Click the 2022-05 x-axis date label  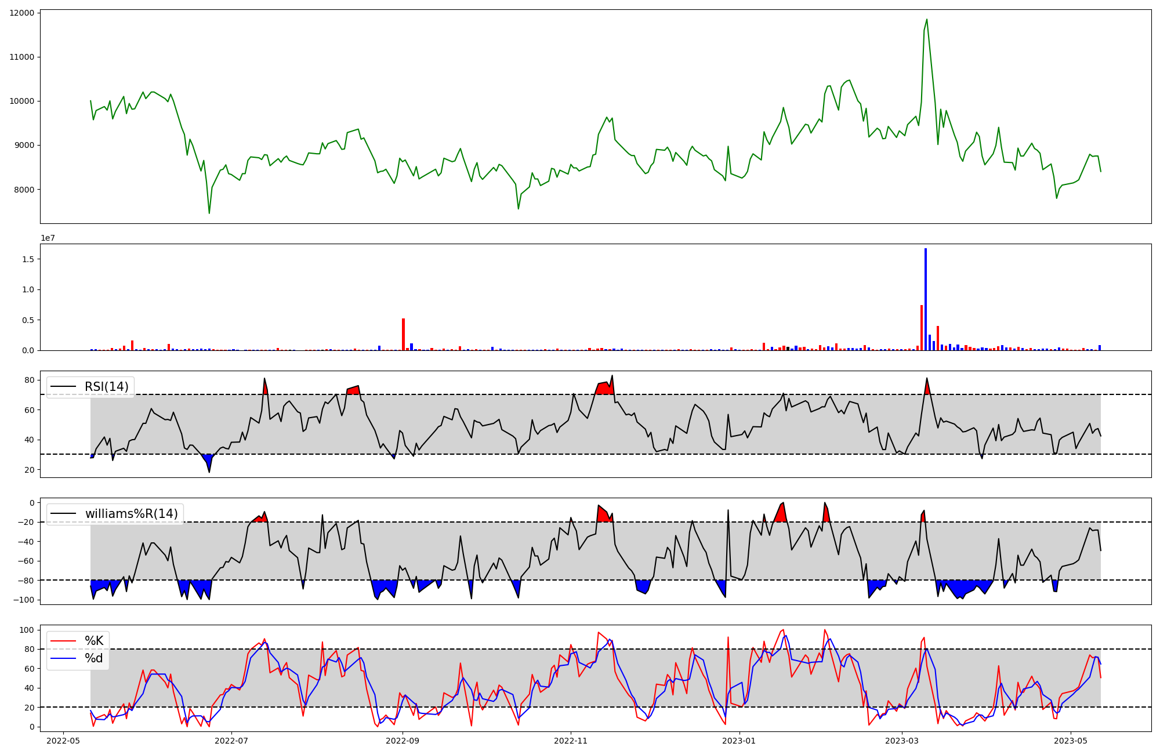pos(63,741)
